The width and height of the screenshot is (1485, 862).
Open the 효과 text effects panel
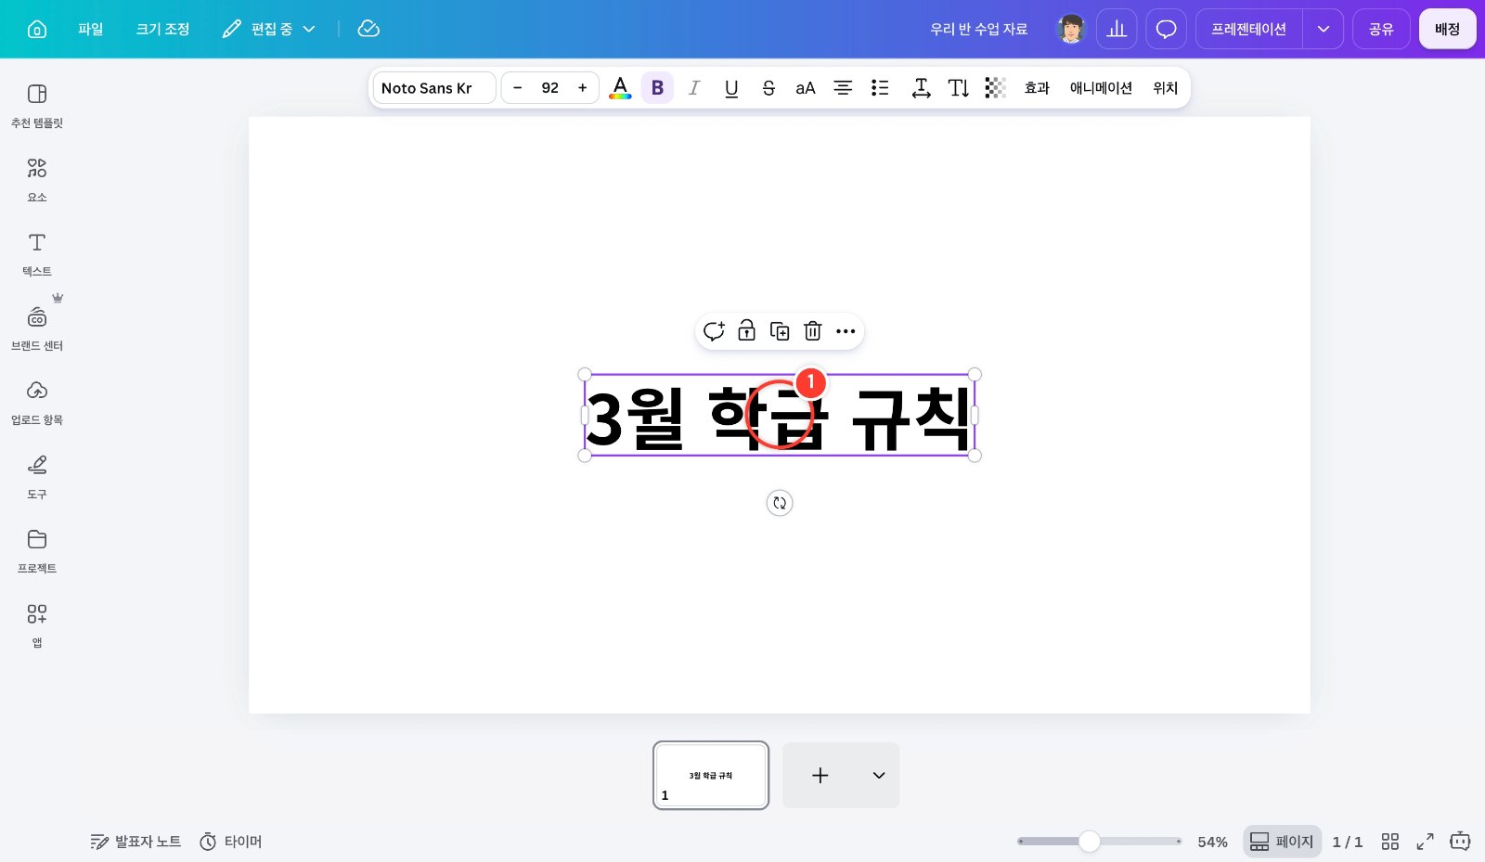pos(1037,87)
